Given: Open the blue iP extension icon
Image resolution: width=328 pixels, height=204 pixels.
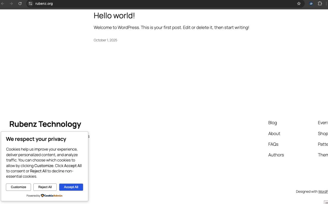Looking at the screenshot, I should (311, 4).
